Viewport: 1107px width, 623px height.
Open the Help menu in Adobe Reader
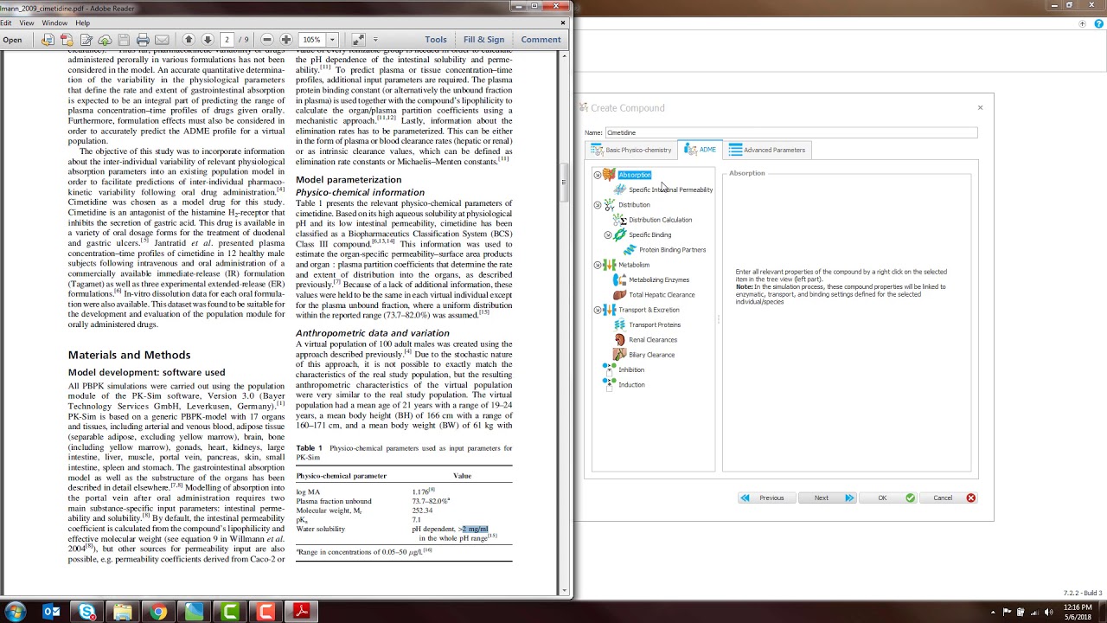(x=82, y=22)
